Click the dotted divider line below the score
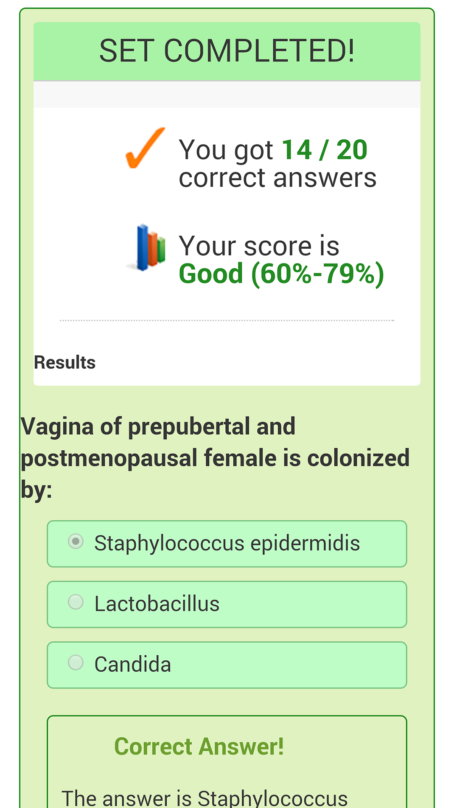The width and height of the screenshot is (454, 808). (227, 320)
